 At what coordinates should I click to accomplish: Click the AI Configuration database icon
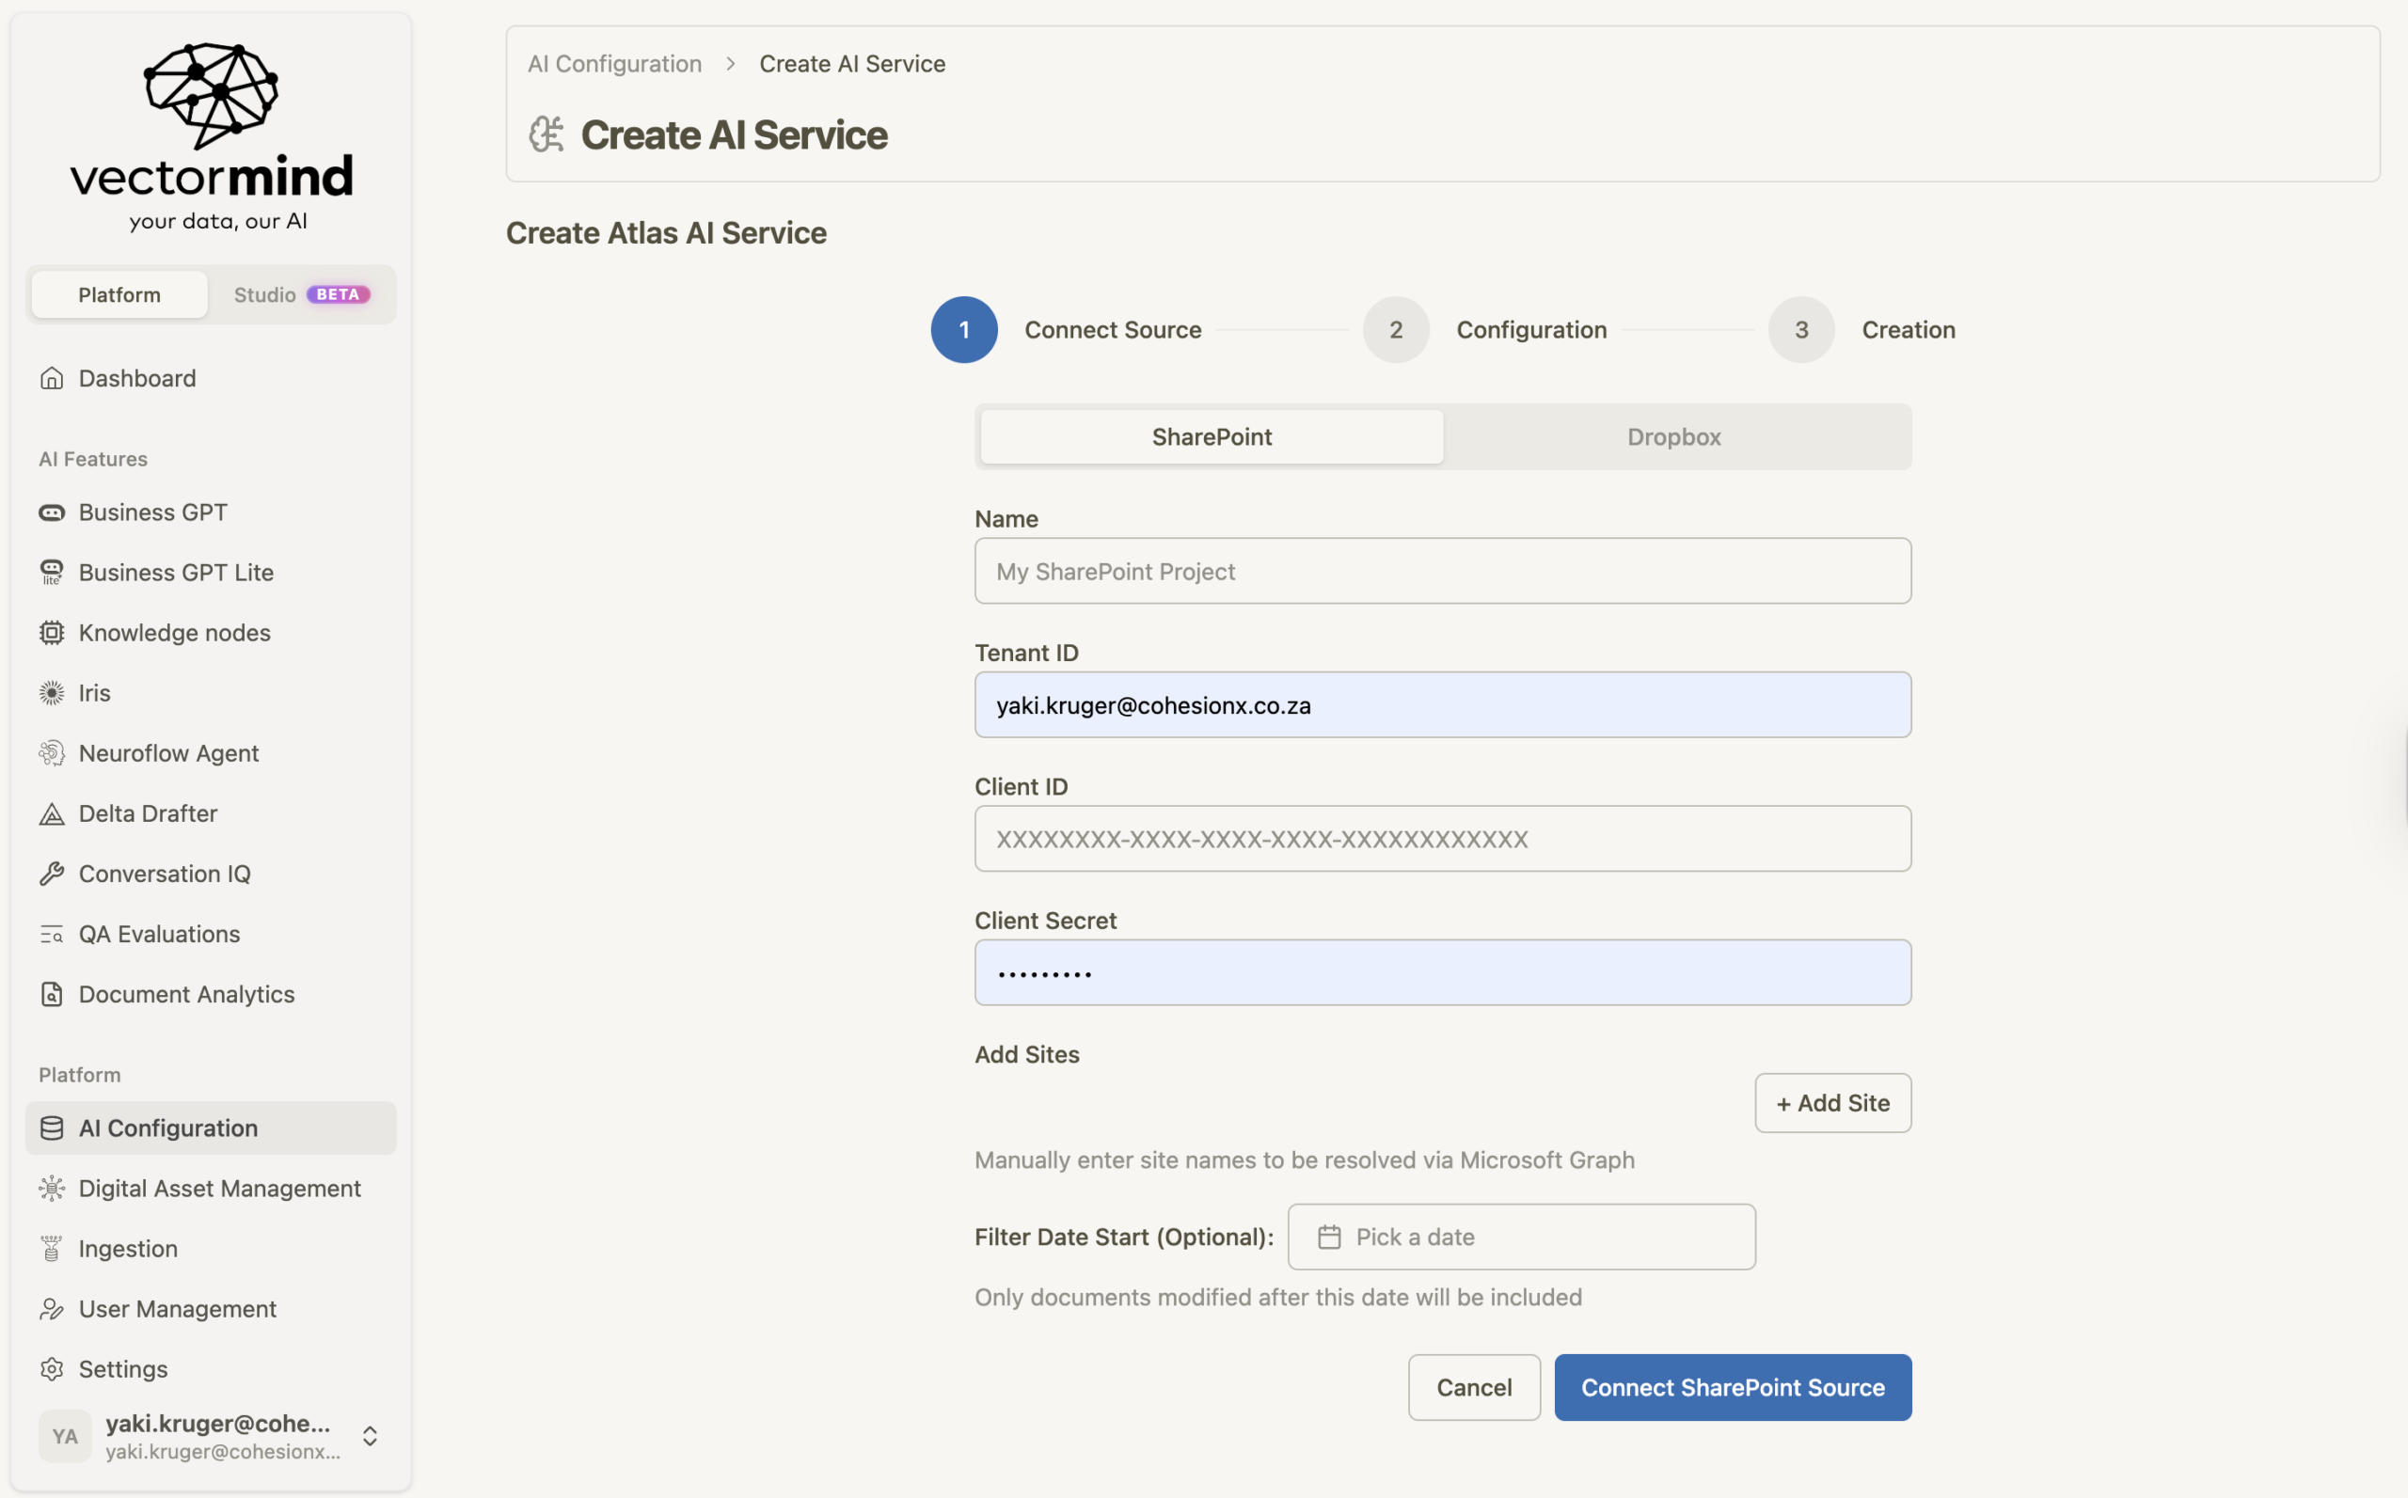pyautogui.click(x=52, y=1128)
